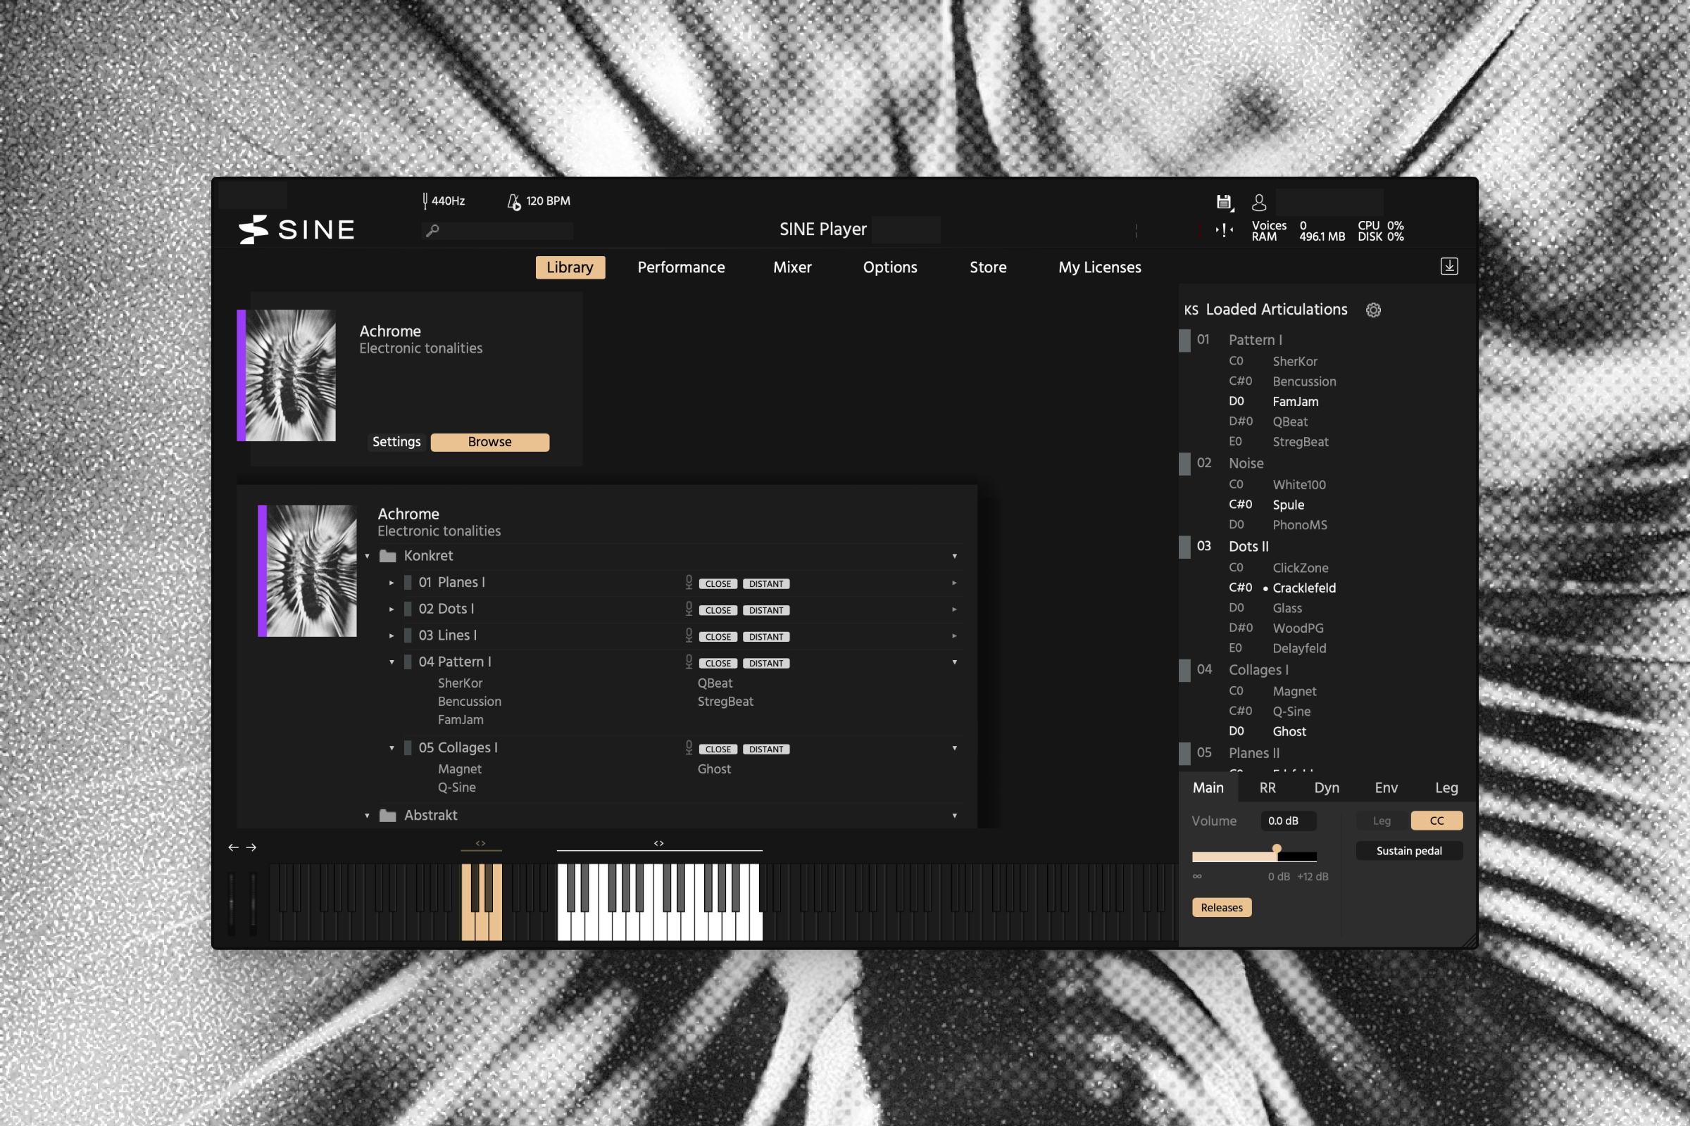This screenshot has width=1690, height=1126.
Task: Click the search magnifier icon
Action: [x=432, y=230]
